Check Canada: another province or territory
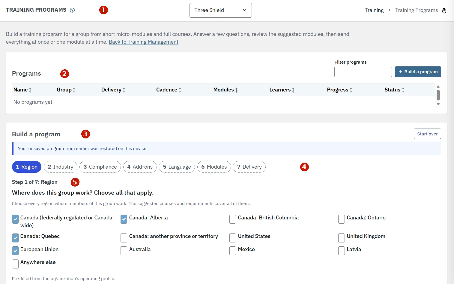454x284 pixels. pos(124,238)
